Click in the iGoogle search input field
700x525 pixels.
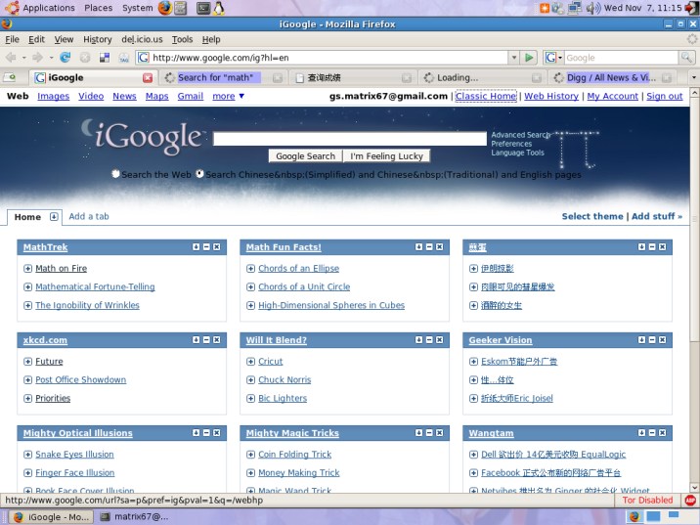(x=350, y=139)
